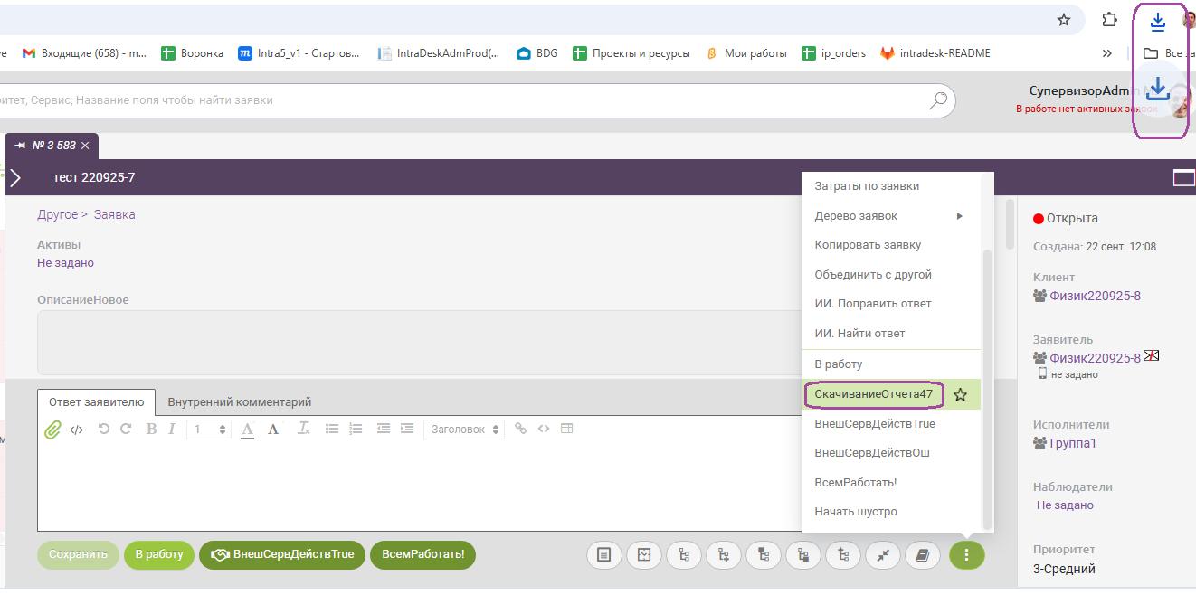Toggle bold formatting in the editor
Screen dimensions: 1196x595
(x=151, y=429)
